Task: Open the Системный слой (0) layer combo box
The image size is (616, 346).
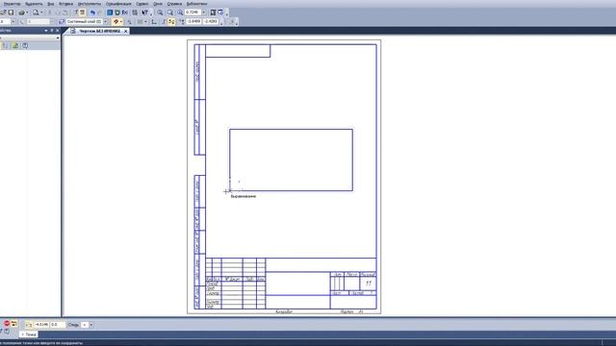Action: tap(84, 21)
